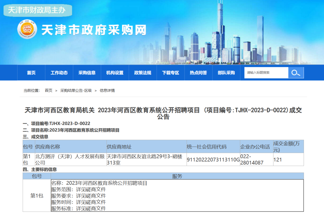Click the line 一、项目编号:TJHX-2023-D-0022
This screenshot has height=213, width=324.
(x=56, y=123)
